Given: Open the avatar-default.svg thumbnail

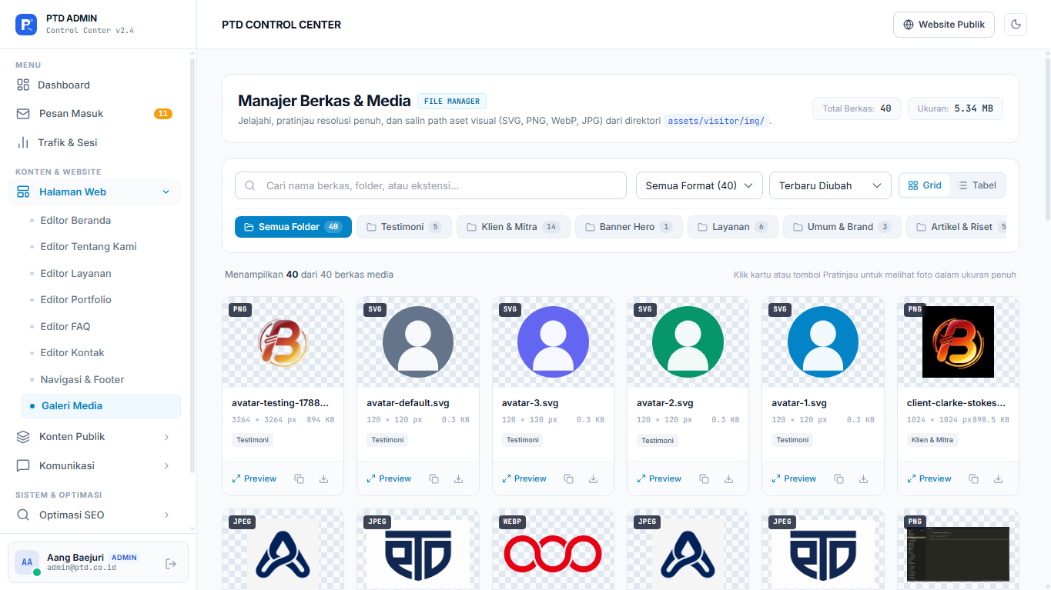Looking at the screenshot, I should 418,342.
